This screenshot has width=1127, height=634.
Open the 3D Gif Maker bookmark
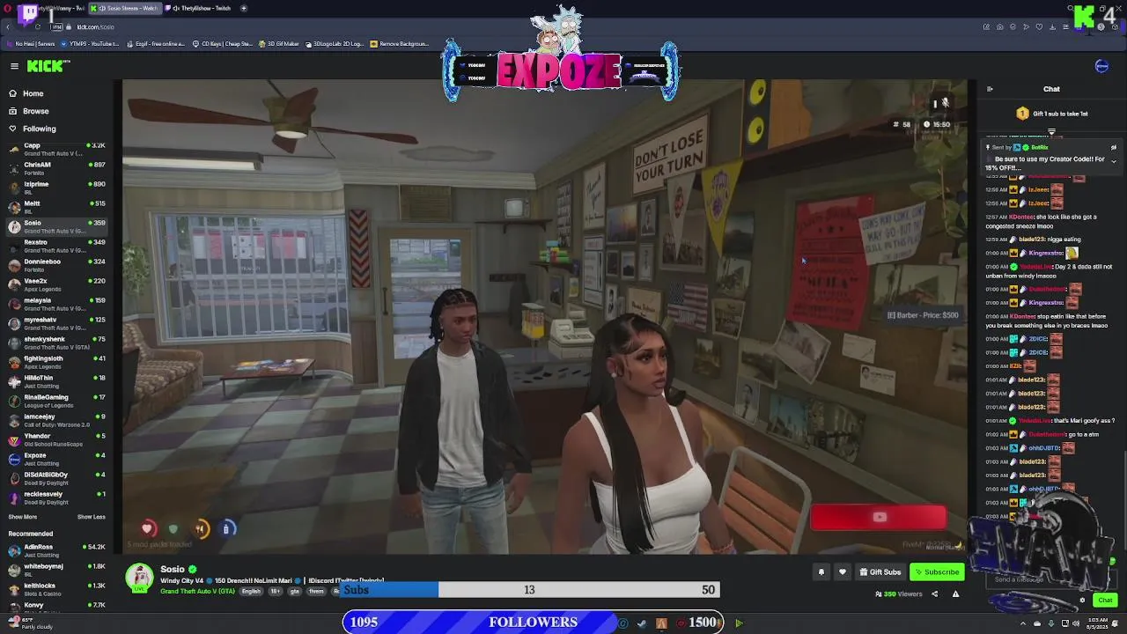tap(280, 43)
